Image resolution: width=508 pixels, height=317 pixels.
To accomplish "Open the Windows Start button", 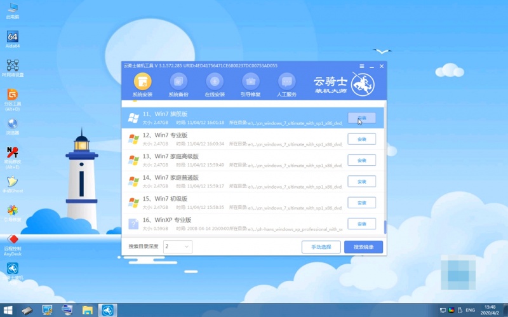I will point(8,310).
